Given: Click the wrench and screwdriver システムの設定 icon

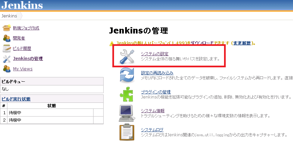Looking at the screenshot, I should 127,57.
